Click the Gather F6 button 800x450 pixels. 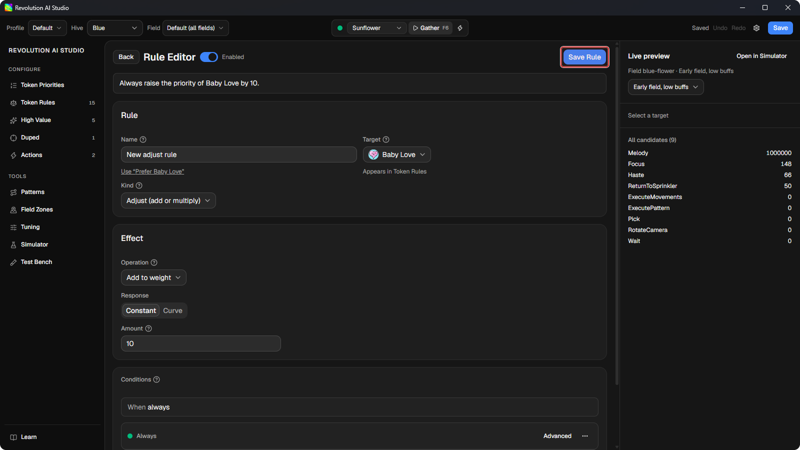click(x=430, y=28)
